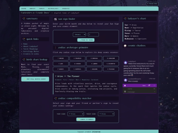
Task: Toggle the Pause GIFs button
Action: click(152, 4)
